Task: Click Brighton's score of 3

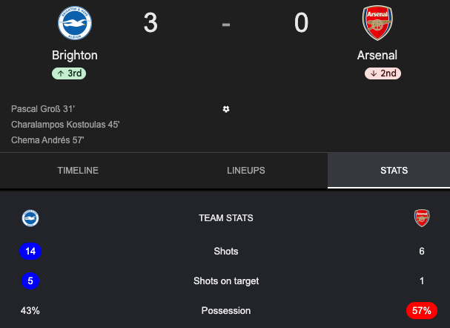Action: [x=150, y=23]
